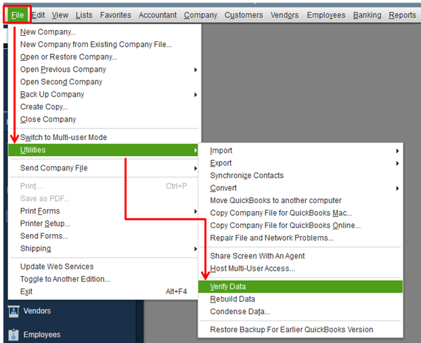Viewport: 421px width, 343px height.
Task: Select Rebuild Data
Action: (x=301, y=299)
